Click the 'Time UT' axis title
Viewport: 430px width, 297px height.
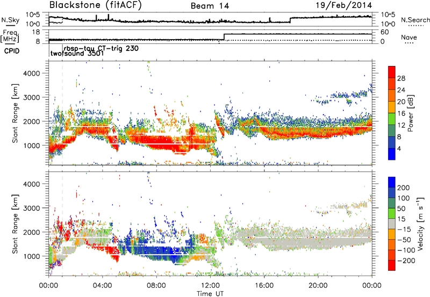[210, 293]
